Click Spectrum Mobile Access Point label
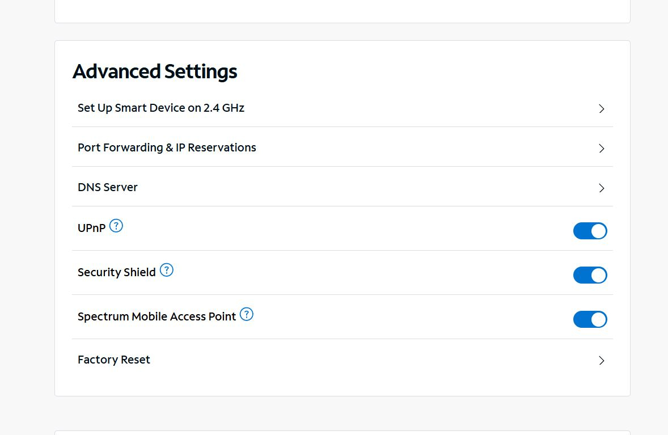668x435 pixels. coord(157,316)
